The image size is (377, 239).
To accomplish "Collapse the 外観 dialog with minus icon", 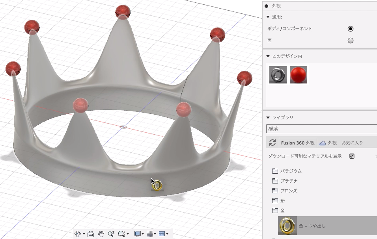I will [x=267, y=6].
